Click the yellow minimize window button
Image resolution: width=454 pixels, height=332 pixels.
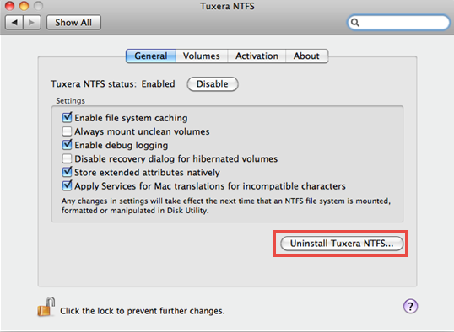24,6
